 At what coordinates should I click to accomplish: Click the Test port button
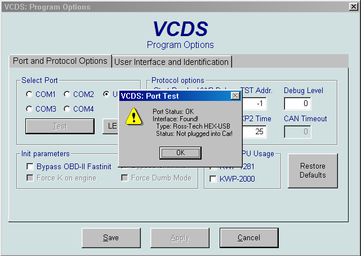tap(60, 126)
